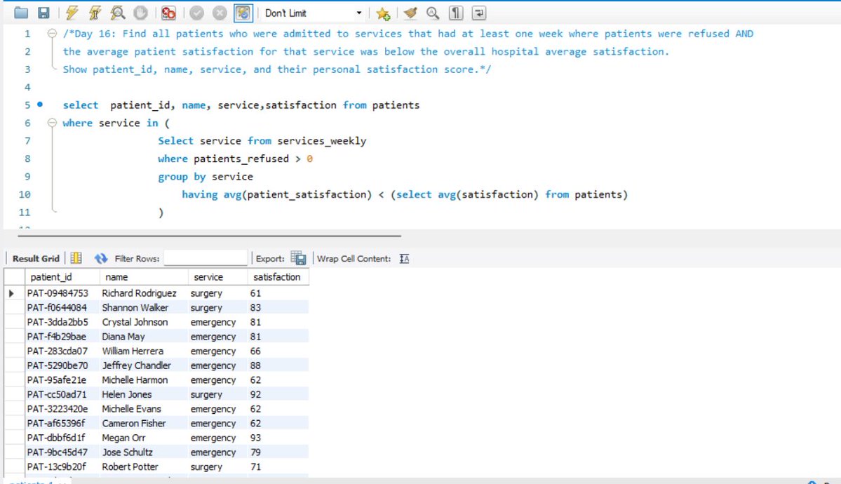Select cell PAT-09484753
Viewport: 841px width, 484px height.
pyautogui.click(x=62, y=293)
